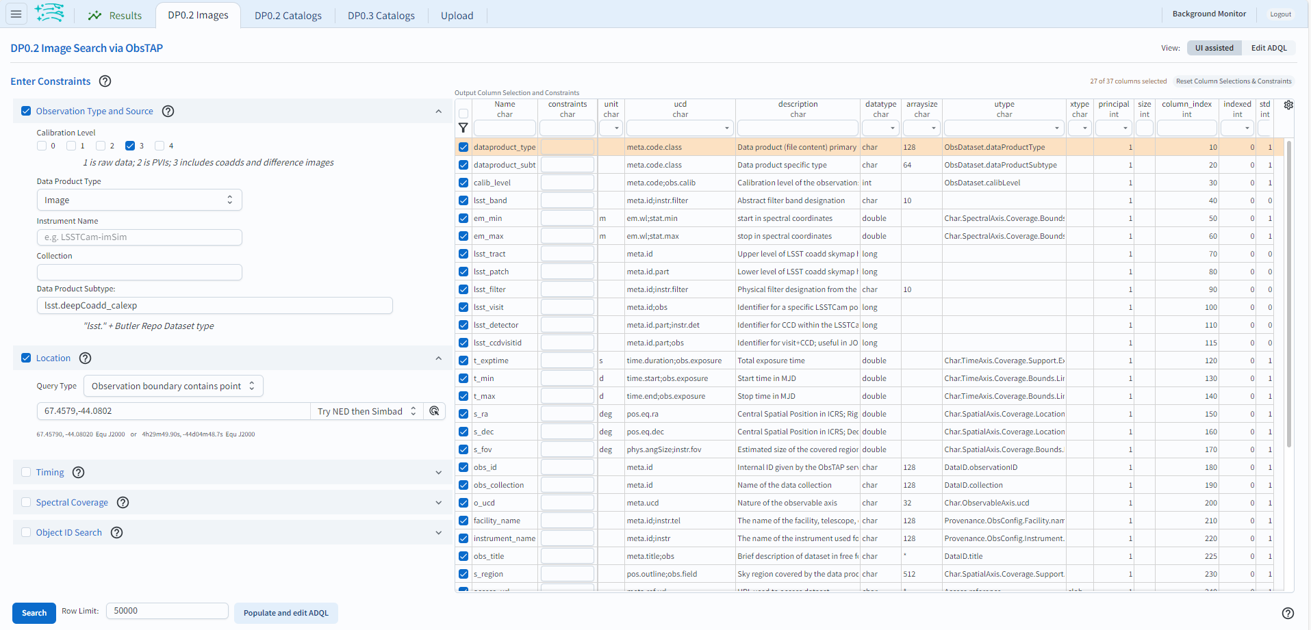
Task: Uncheck the dataproduct_subt column row
Action: click(x=463, y=164)
